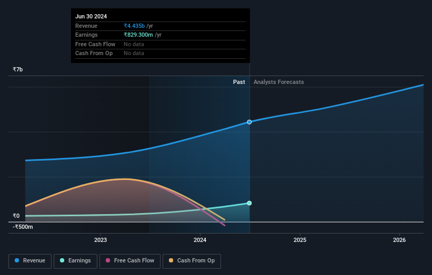Image resolution: width=432 pixels, height=275 pixels.
Task: Click the ₹4.435b revenue value
Action: pos(134,26)
